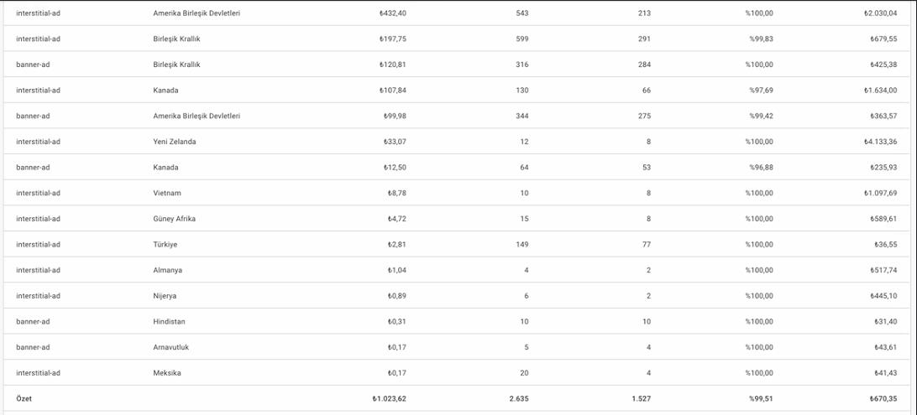Image resolution: width=917 pixels, height=415 pixels.
Task: Select the Almanya row label
Action: tap(167, 270)
